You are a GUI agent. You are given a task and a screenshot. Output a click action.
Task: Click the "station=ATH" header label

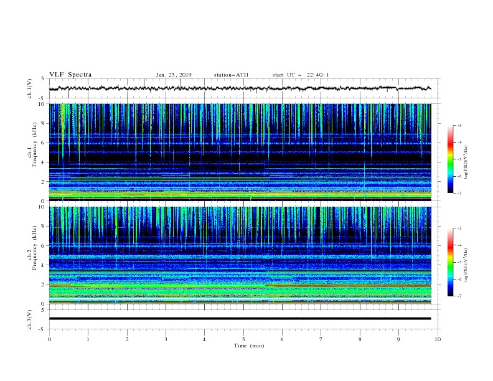tap(231, 75)
